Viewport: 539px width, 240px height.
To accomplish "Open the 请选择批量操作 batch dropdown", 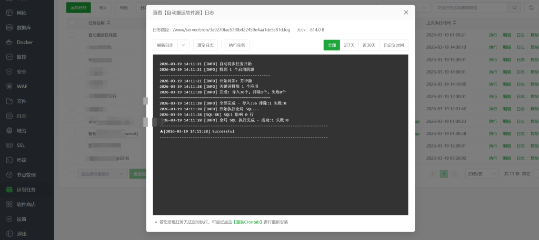I will click(x=101, y=173).
